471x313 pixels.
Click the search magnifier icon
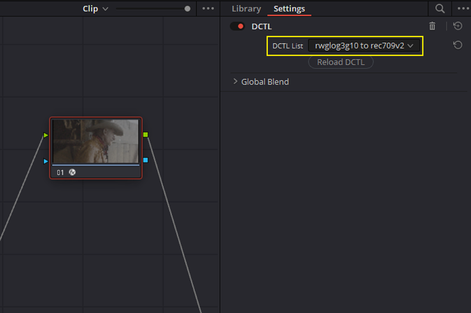pyautogui.click(x=440, y=9)
